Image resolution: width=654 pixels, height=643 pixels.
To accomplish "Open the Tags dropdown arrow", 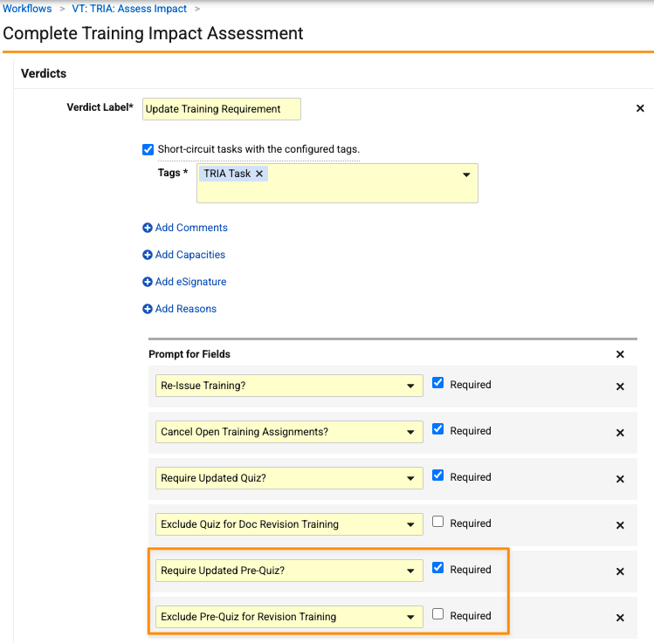I will 466,174.
